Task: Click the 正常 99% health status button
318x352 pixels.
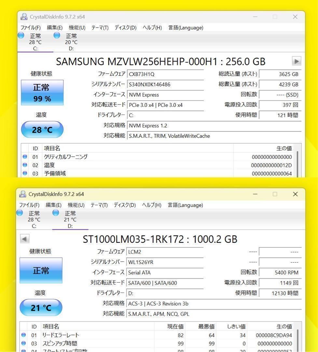Action: (x=42, y=93)
